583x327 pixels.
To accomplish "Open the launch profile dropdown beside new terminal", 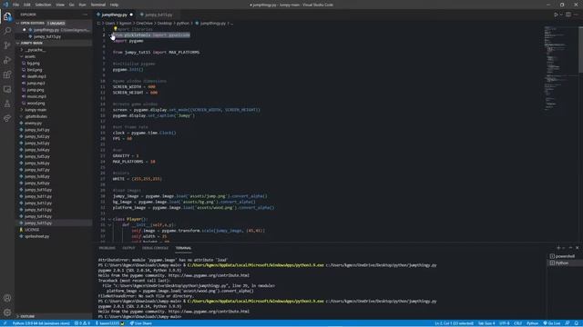I will coord(564,248).
